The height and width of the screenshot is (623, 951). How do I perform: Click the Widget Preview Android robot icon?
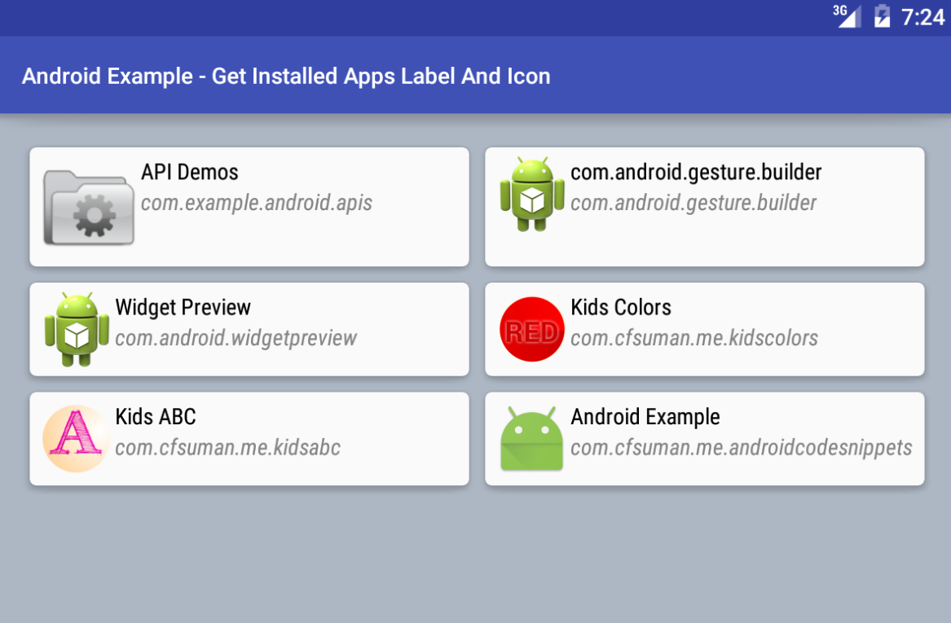click(x=77, y=329)
